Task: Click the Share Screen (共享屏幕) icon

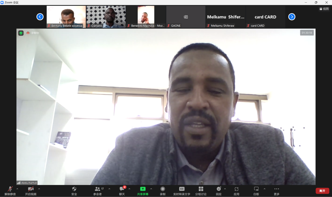Action: pyautogui.click(x=143, y=189)
